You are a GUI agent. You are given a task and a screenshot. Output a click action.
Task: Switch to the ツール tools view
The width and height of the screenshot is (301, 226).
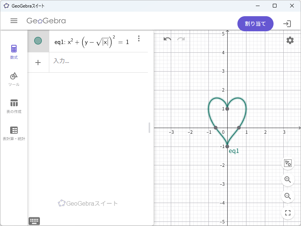(x=14, y=79)
